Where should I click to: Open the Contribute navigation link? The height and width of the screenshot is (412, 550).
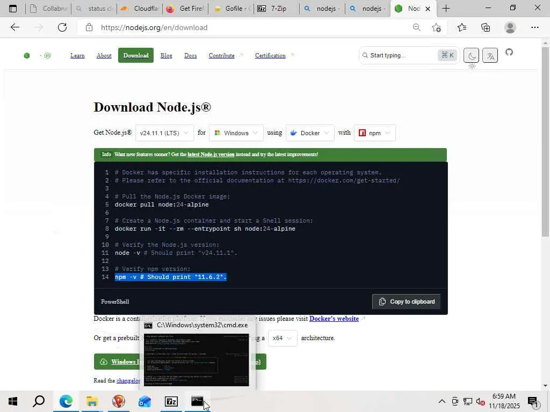point(221,55)
